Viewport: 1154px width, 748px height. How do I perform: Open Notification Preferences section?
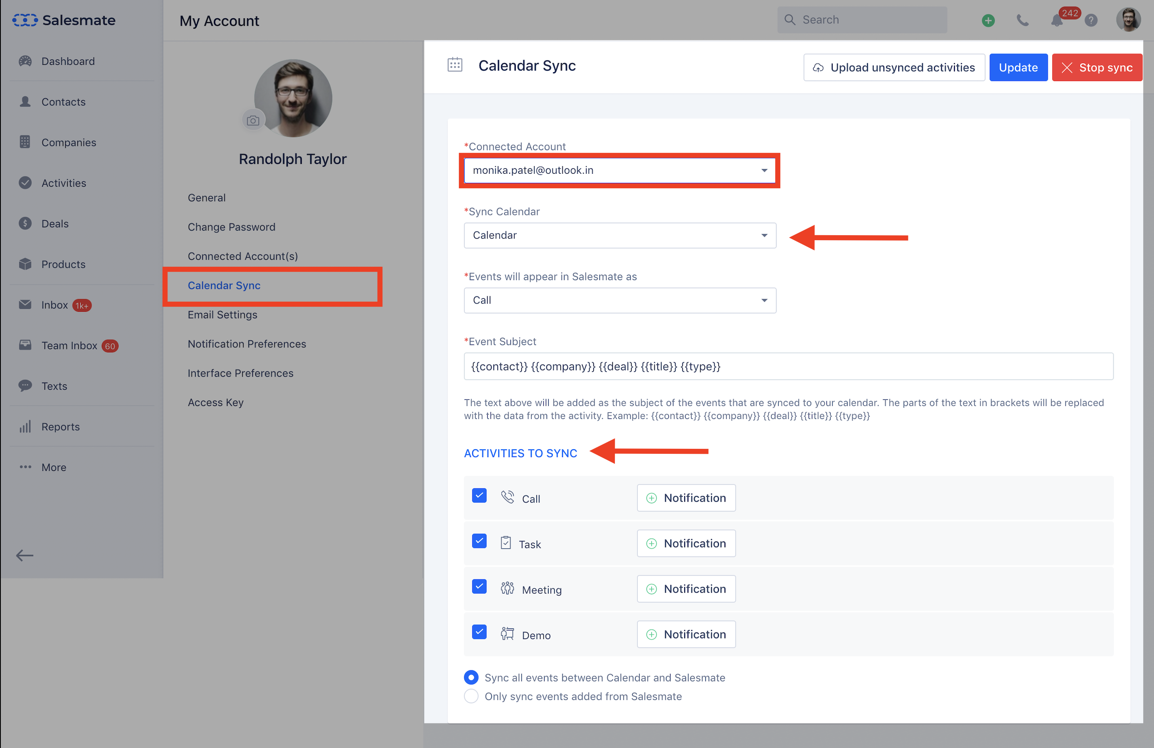247,344
